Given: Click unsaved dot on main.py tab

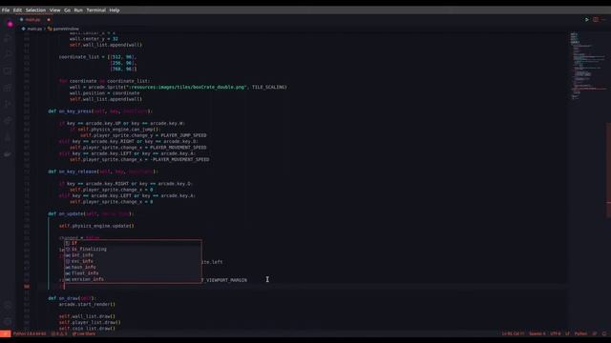Looking at the screenshot, I should click(x=49, y=20).
